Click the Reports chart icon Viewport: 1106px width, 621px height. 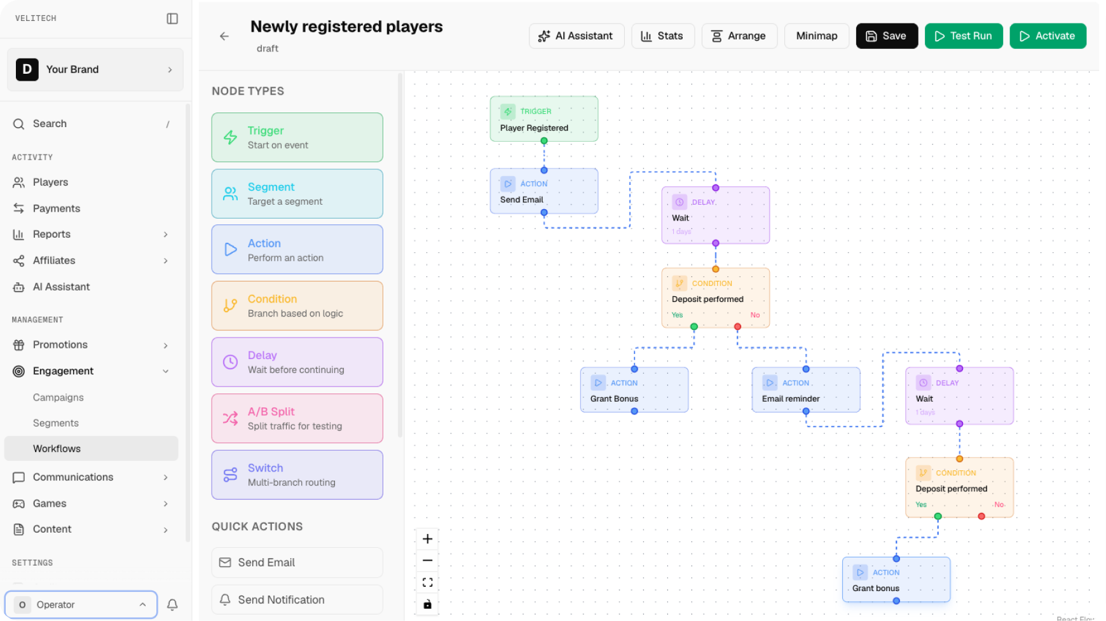[19, 235]
